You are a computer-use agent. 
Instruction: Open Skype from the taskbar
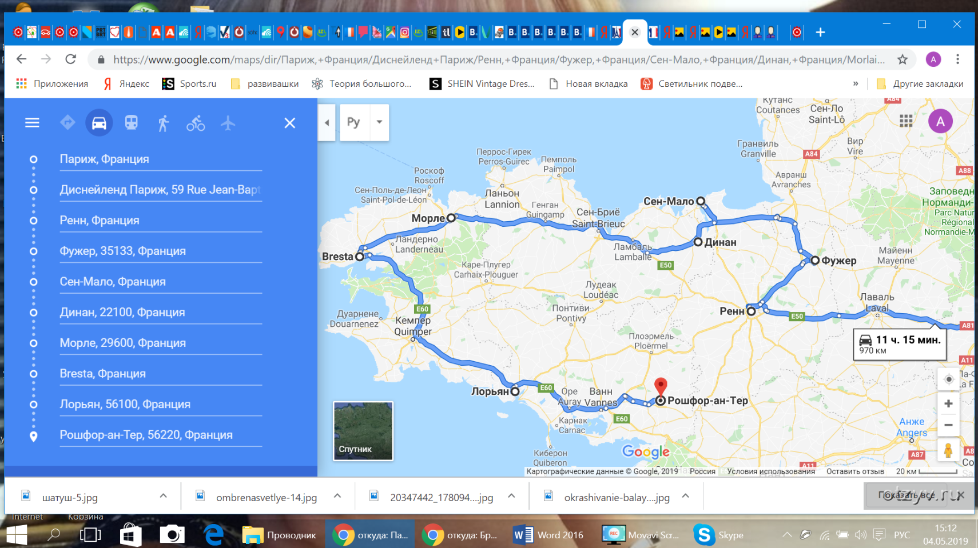(719, 535)
